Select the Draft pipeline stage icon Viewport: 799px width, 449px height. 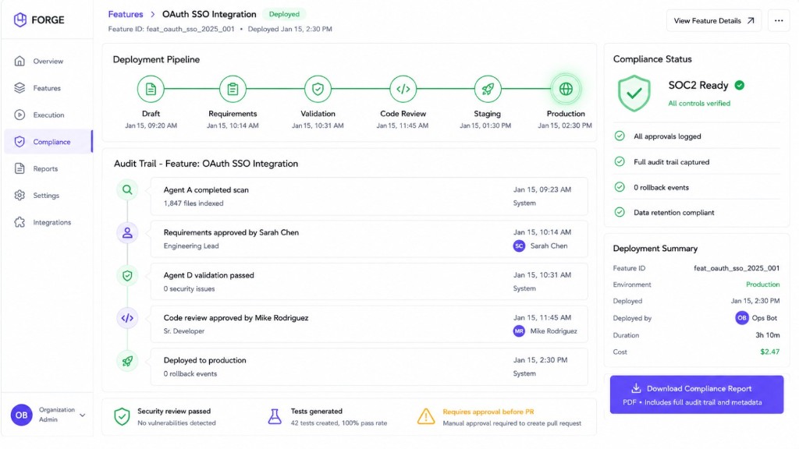pos(151,89)
